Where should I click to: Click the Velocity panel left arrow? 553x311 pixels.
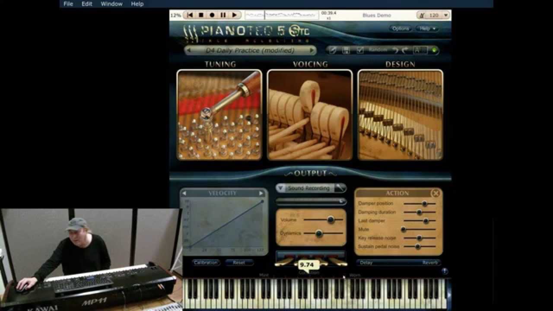click(184, 194)
